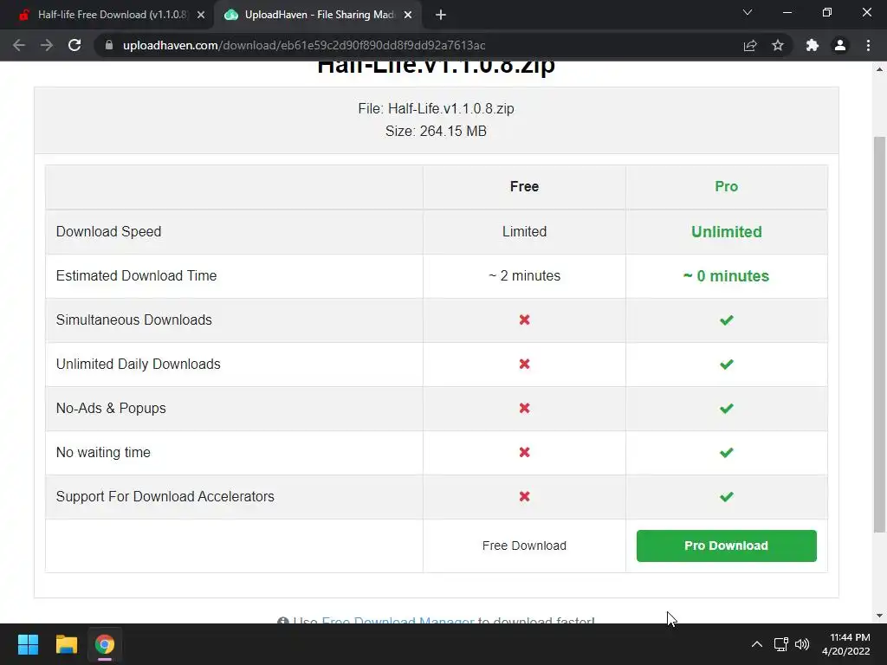Close the Half-life Free Download tab
Image resolution: width=887 pixels, height=665 pixels.
[x=201, y=15]
